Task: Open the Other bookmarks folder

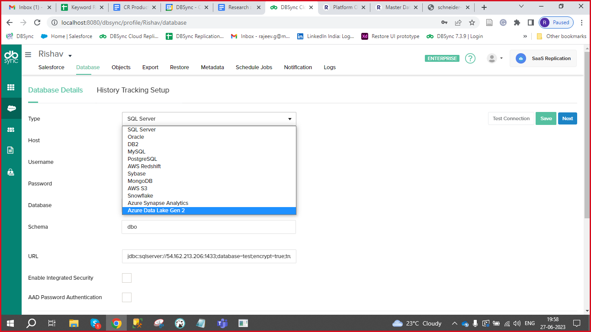Action: pyautogui.click(x=562, y=36)
